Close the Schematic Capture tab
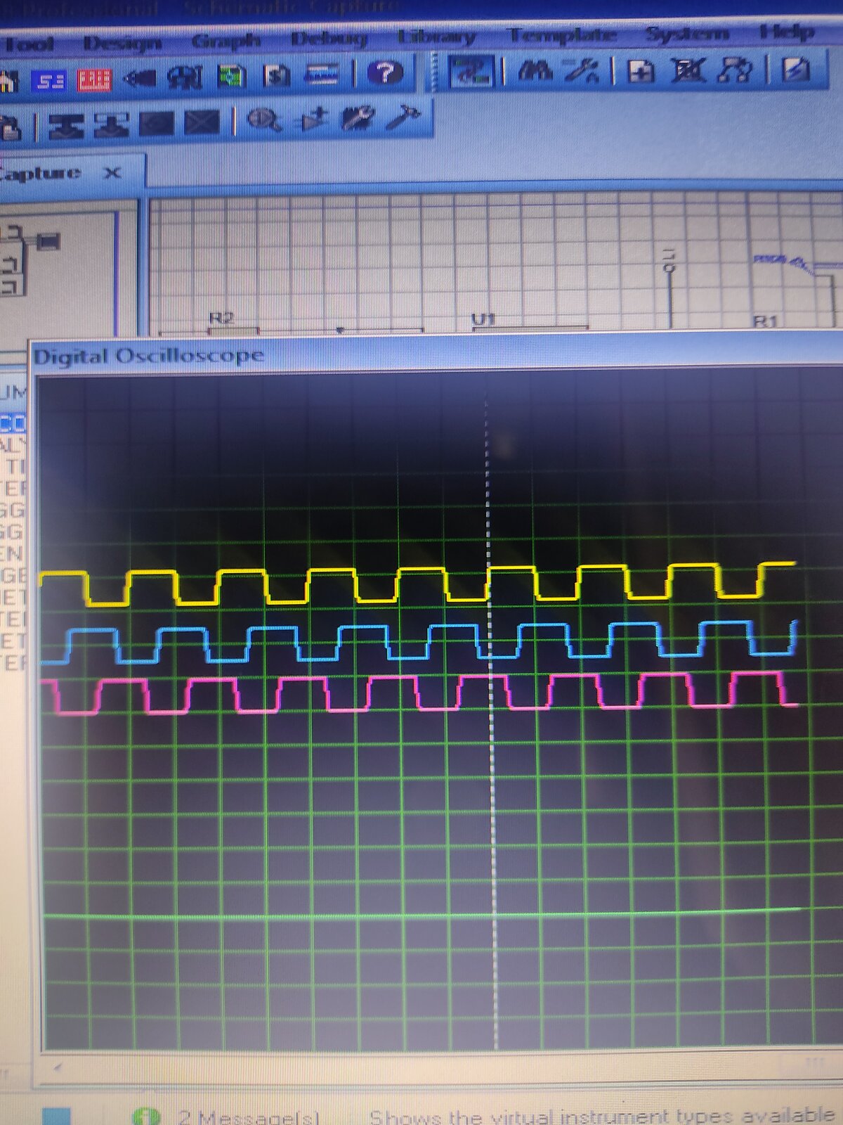843x1125 pixels. pyautogui.click(x=112, y=172)
